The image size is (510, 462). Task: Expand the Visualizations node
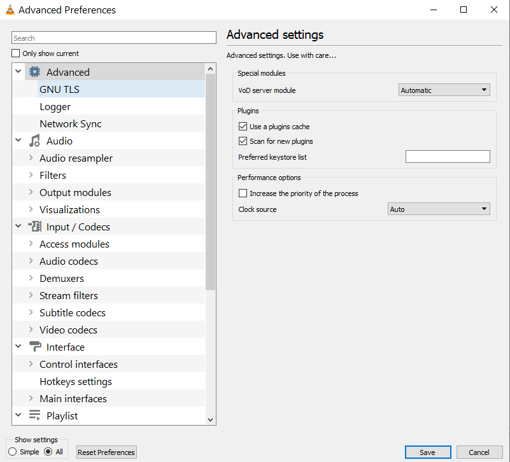[31, 209]
